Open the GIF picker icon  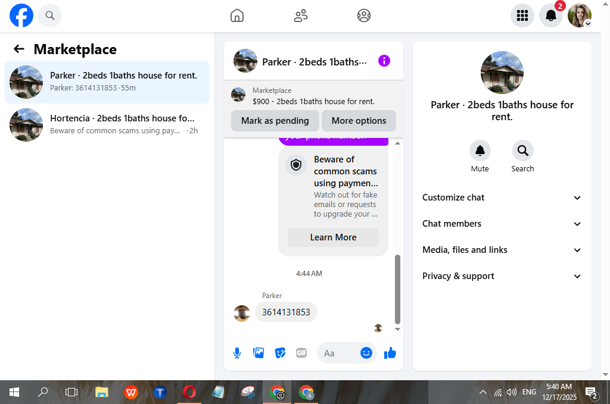[301, 353]
